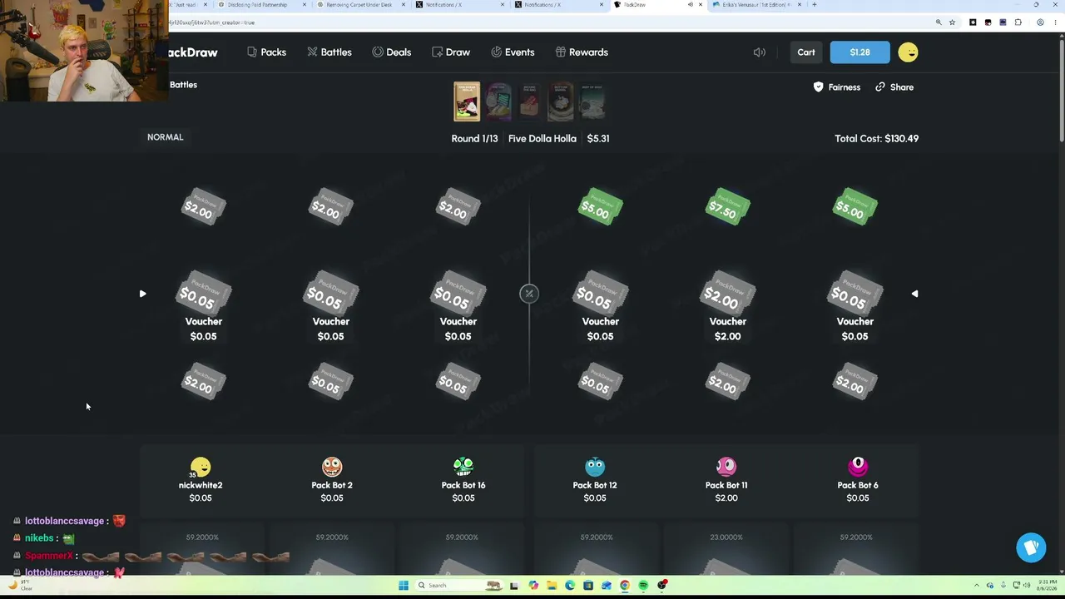Select the Pack Bot 2 avatar
This screenshot has width=1065, height=599.
[x=332, y=467]
